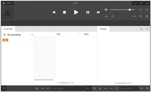Viewport: 151px width, 92px height.
Task: Open the radio capture broadcast icon
Action: point(106,16)
